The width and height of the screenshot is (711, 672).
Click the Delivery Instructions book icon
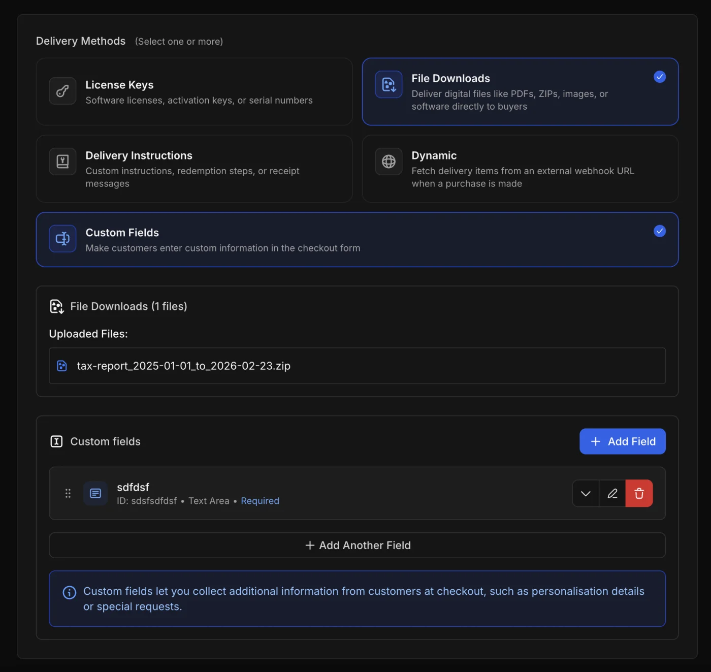pyautogui.click(x=62, y=162)
